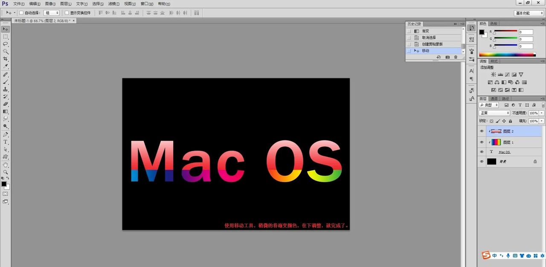Click the camera icon to create a new snapshot
546x267 pixels.
point(447,57)
